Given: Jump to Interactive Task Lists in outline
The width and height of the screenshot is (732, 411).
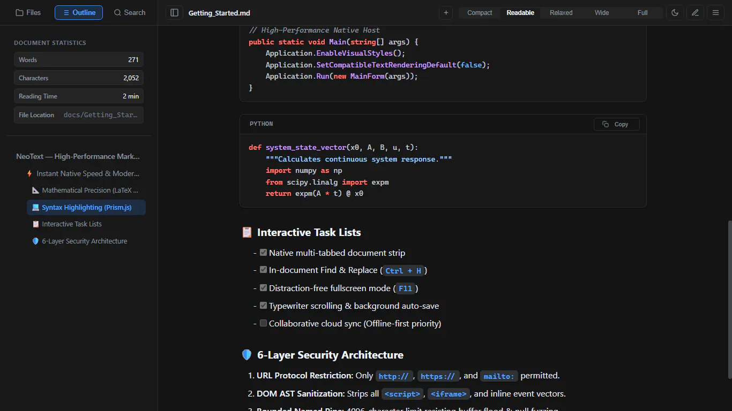Looking at the screenshot, I should click(x=86, y=224).
